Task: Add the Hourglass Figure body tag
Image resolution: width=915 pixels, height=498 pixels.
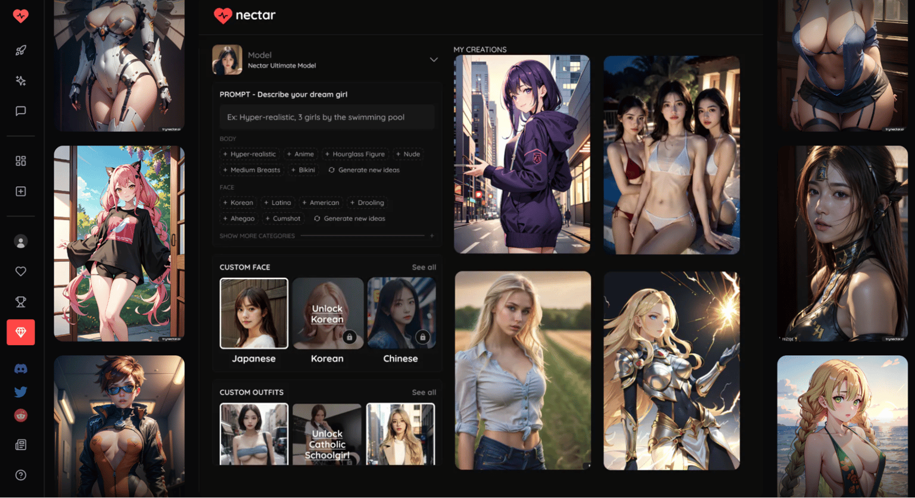Action: tap(355, 154)
